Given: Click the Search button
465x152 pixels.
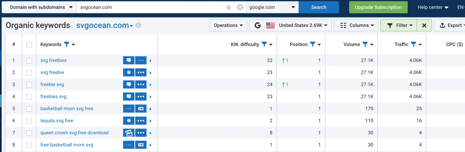Looking at the screenshot, I should [x=319, y=7].
